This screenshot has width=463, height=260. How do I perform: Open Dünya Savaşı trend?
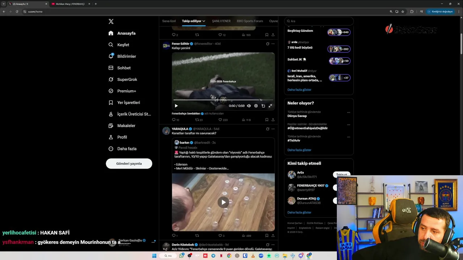pos(297,116)
